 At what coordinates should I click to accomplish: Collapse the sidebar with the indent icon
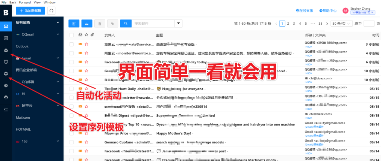[x=6, y=109]
